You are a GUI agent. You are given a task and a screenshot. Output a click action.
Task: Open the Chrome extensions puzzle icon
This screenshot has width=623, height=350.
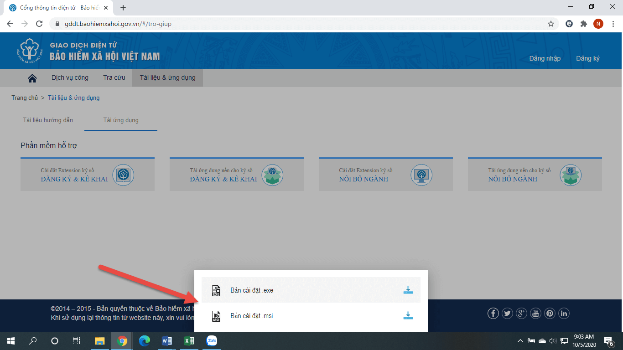(x=583, y=24)
